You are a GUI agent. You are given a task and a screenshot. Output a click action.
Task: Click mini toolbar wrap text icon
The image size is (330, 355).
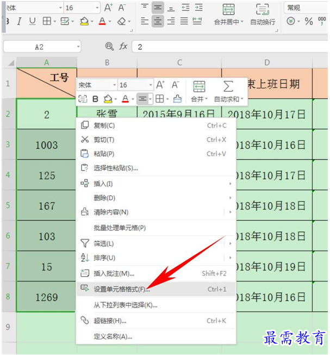83,99
